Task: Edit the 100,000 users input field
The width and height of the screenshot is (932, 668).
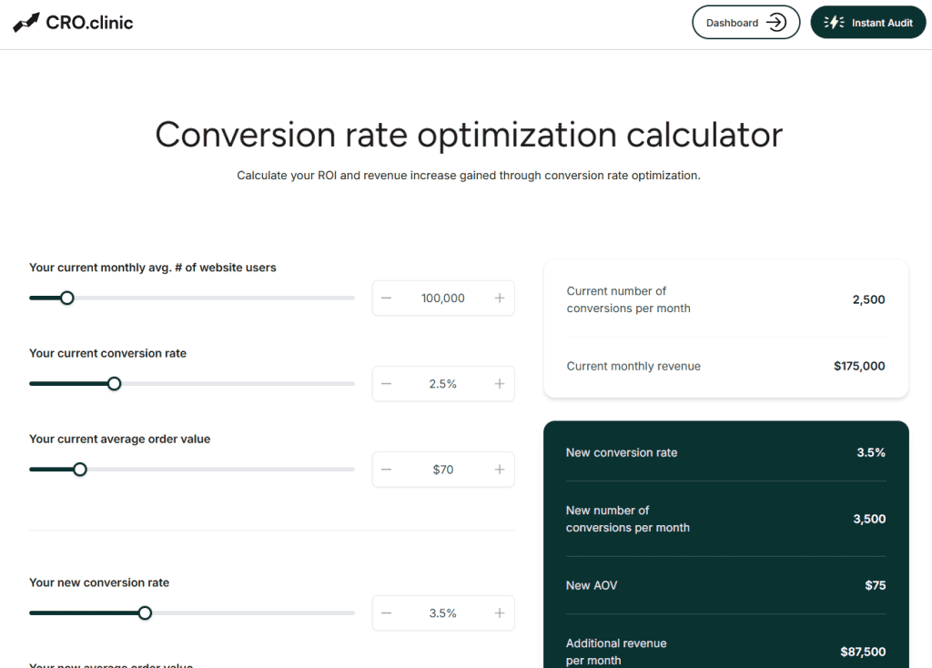Action: pos(443,299)
